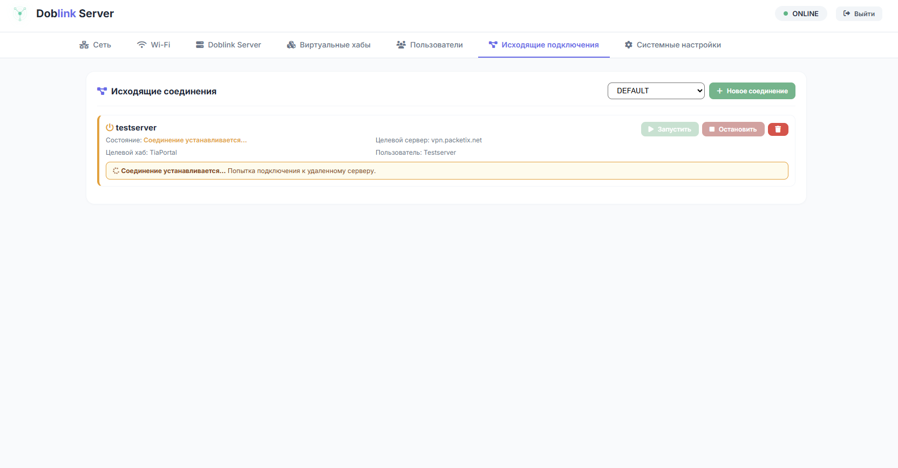Click the Исходящие соединения header icon
Image resolution: width=898 pixels, height=468 pixels.
click(102, 91)
